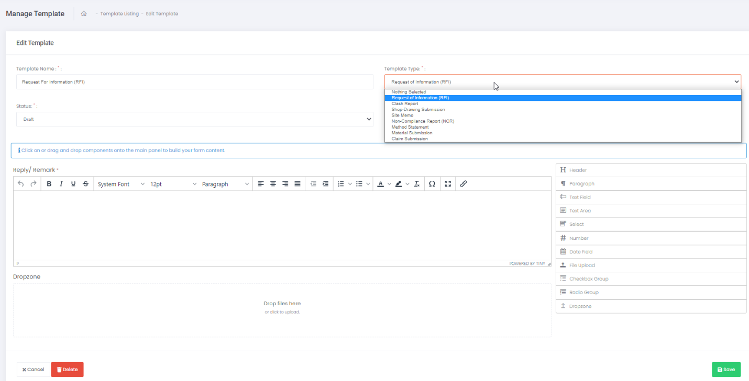Click the home icon in breadcrumb
This screenshot has height=381, width=749.
click(x=84, y=14)
